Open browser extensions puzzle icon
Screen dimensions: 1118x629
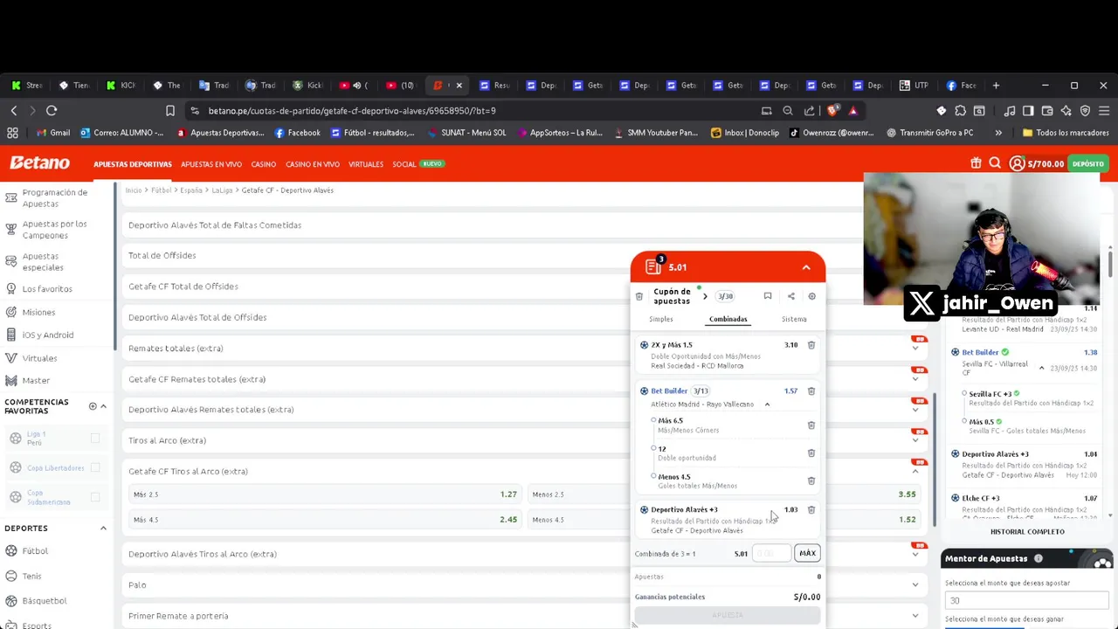tap(960, 111)
